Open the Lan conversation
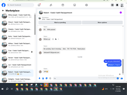 click(17, 66)
